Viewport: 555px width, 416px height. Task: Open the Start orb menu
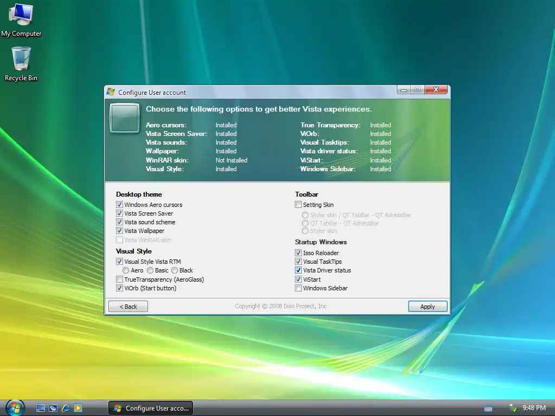click(x=15, y=408)
